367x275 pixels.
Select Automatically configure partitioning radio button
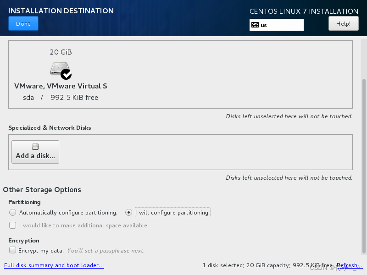13,213
